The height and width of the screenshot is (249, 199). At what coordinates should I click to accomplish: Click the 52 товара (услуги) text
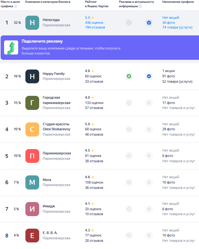177,81
